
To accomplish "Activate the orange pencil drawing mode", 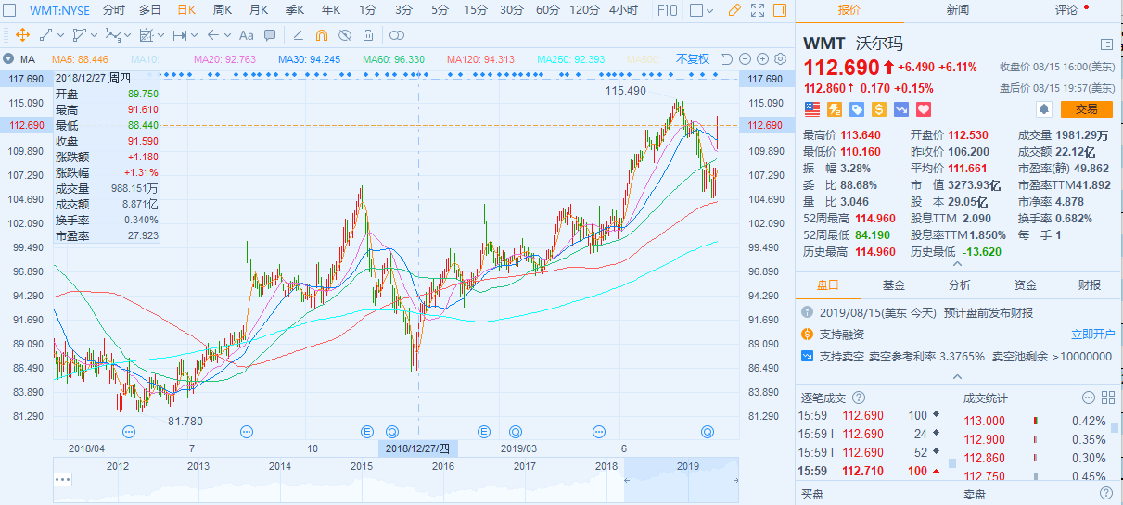I will point(734,10).
